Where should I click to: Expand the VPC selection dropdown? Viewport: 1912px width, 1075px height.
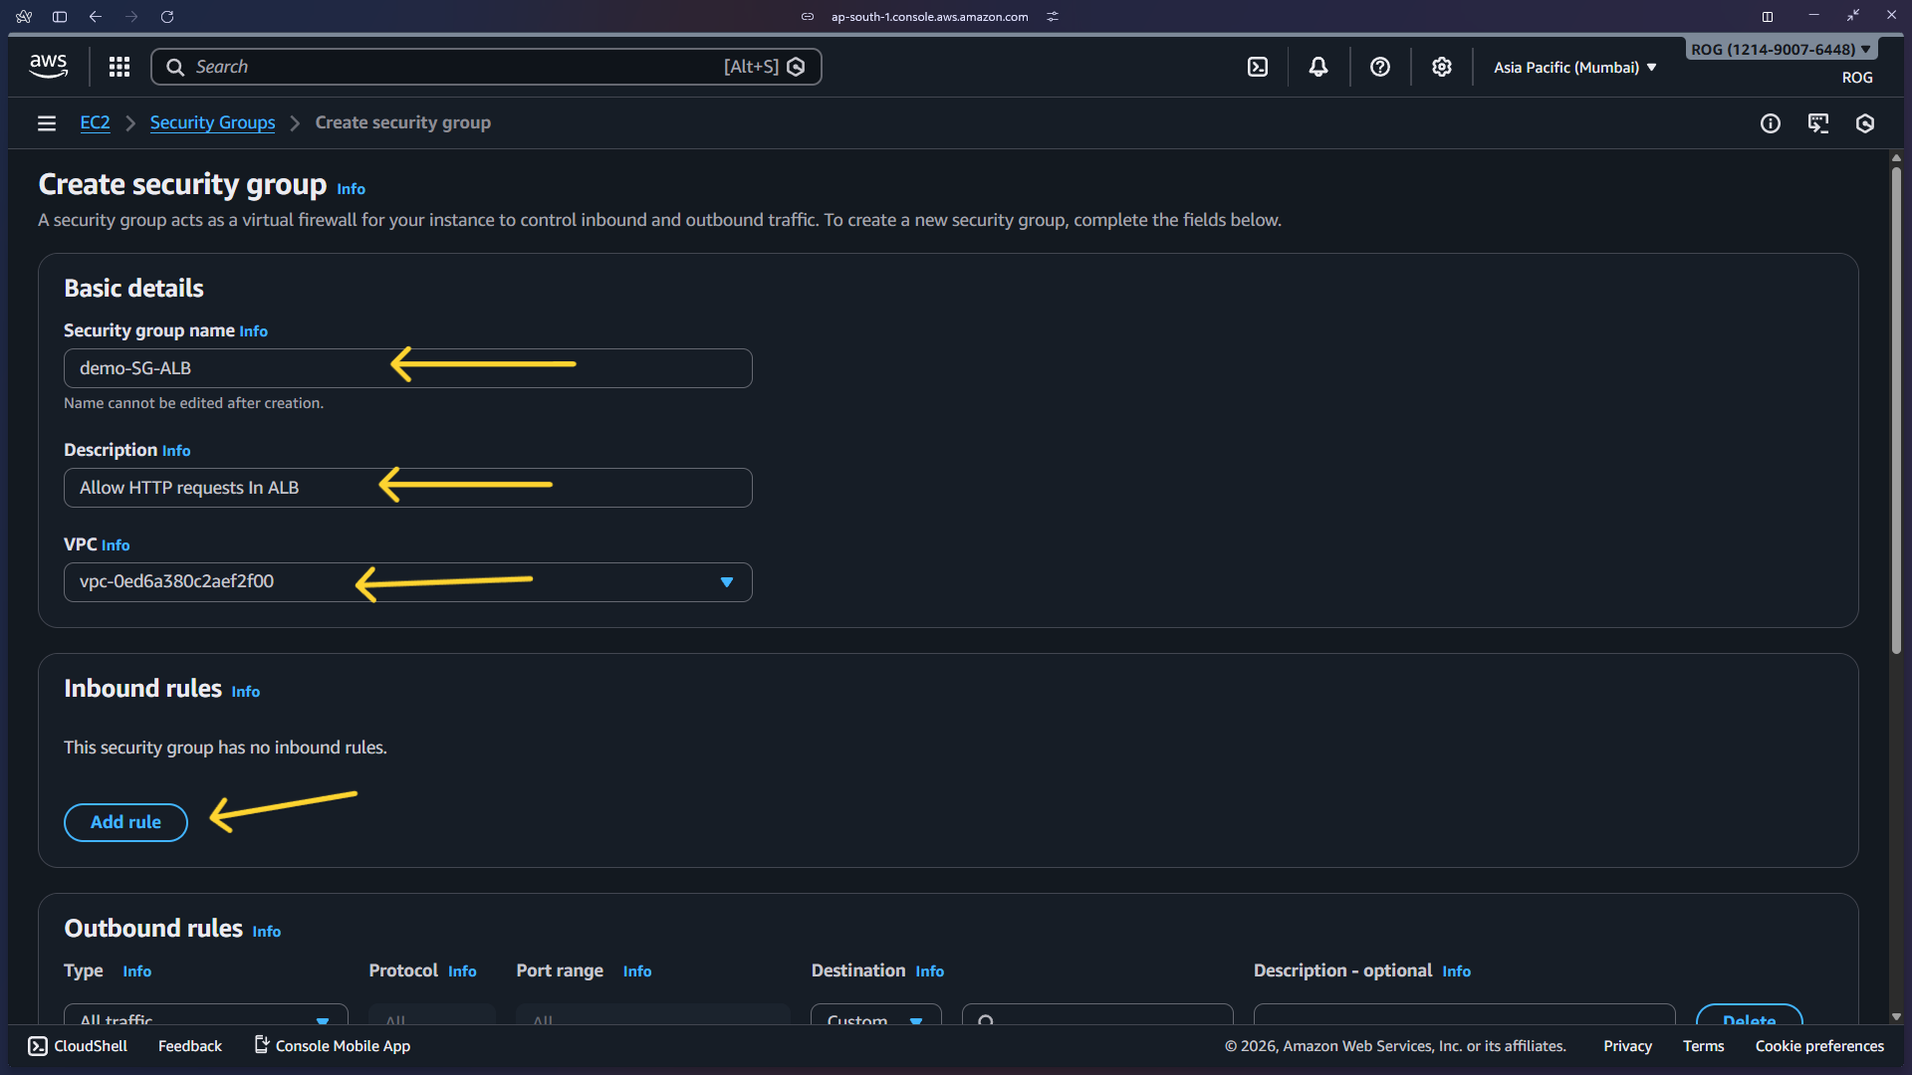727,581
